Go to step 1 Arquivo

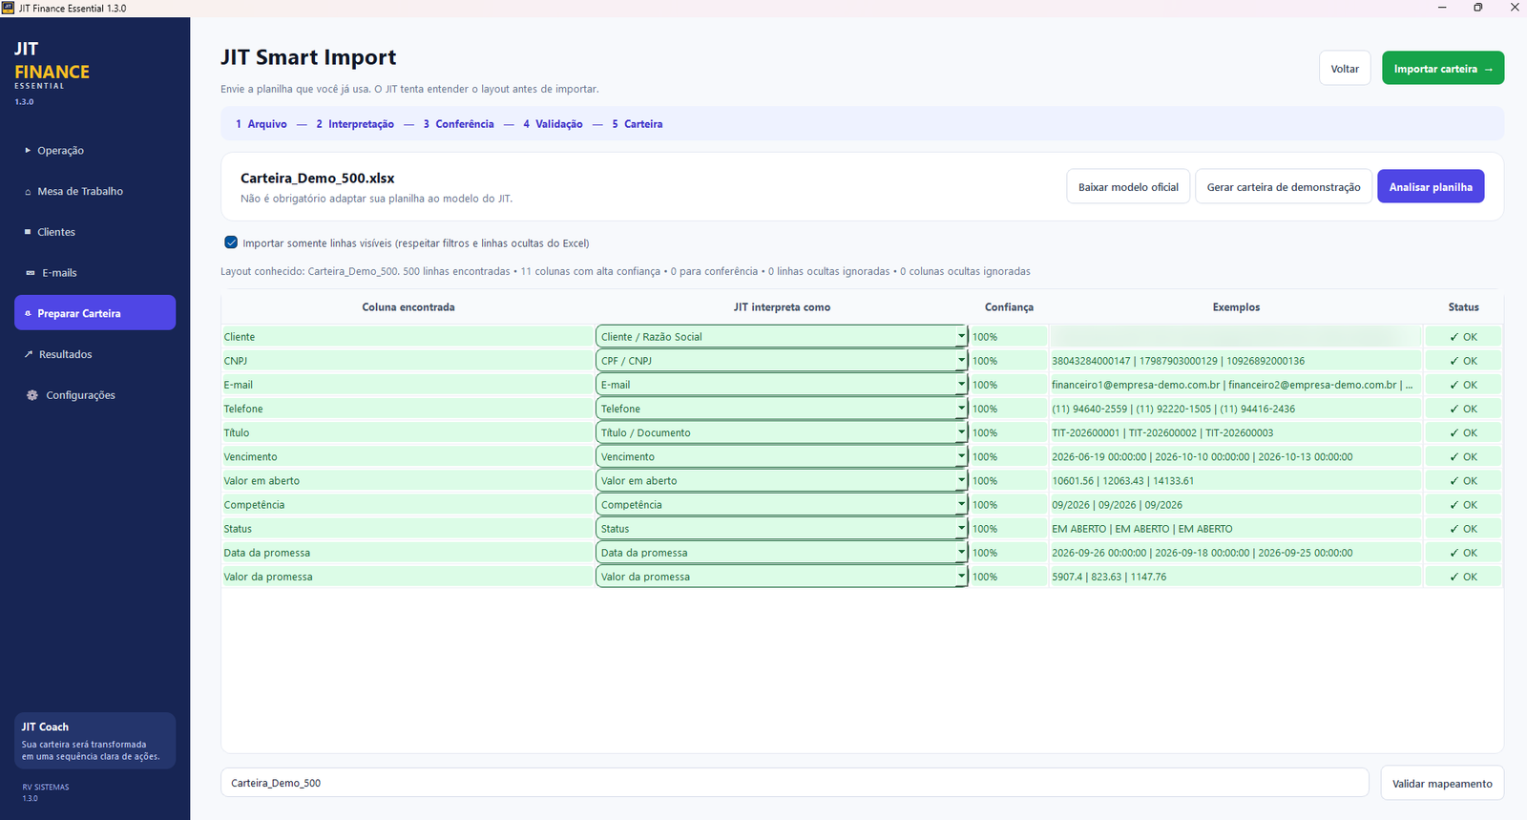tap(261, 124)
